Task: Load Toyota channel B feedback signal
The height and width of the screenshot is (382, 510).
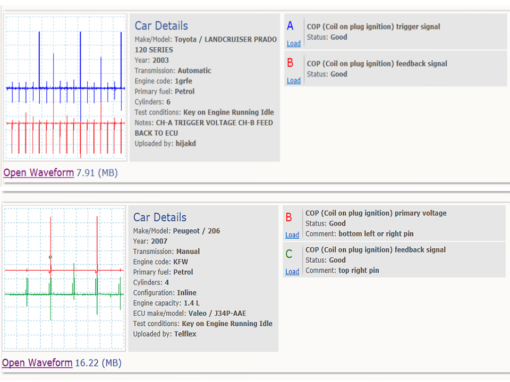Action: tap(293, 81)
